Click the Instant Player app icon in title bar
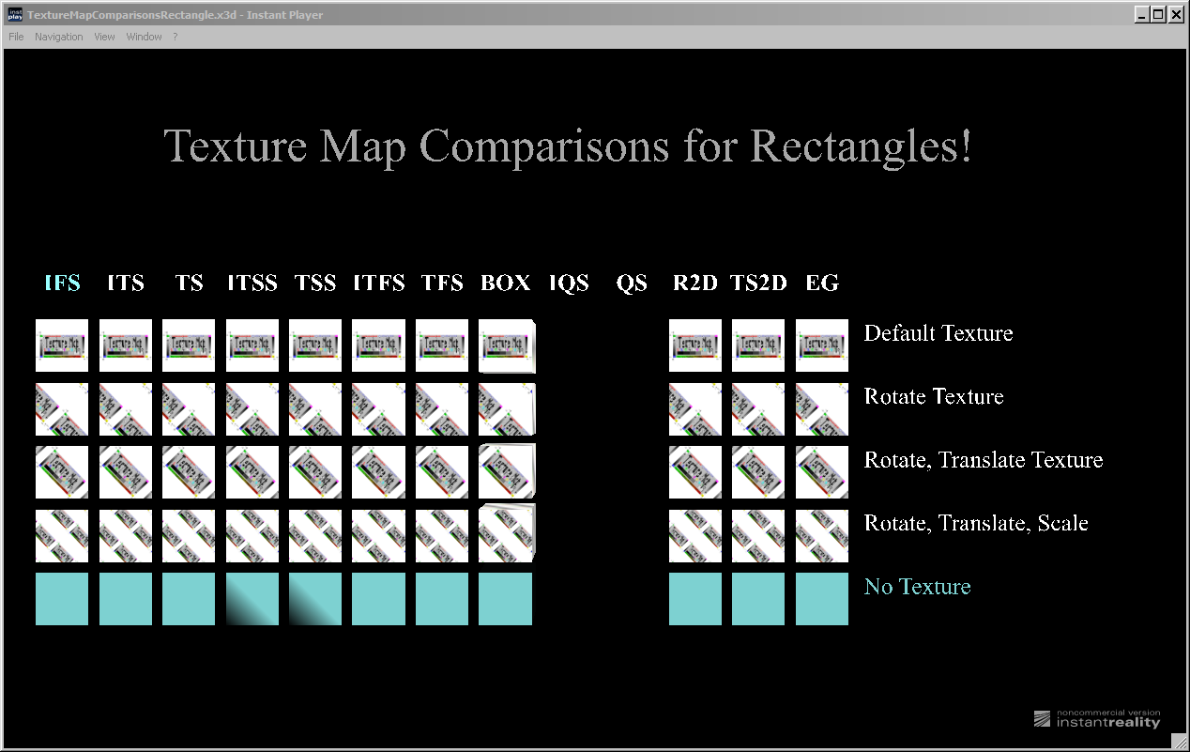The width and height of the screenshot is (1190, 752). pyautogui.click(x=14, y=15)
